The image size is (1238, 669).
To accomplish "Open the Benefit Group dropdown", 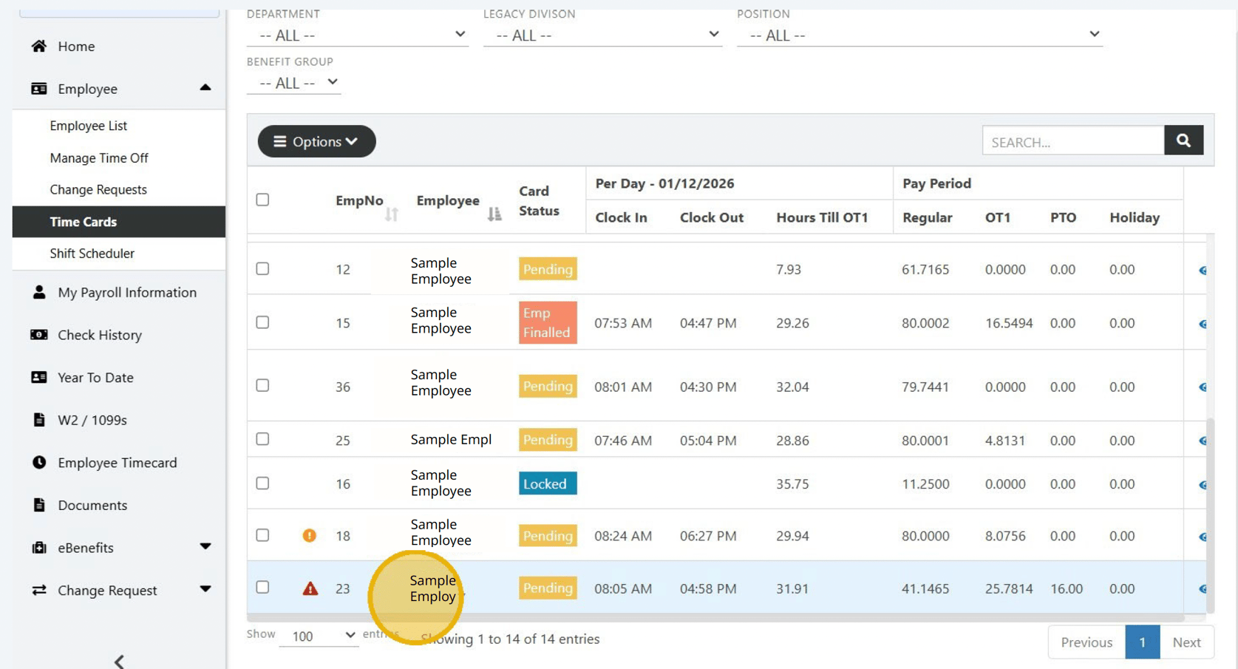I will pos(293,83).
